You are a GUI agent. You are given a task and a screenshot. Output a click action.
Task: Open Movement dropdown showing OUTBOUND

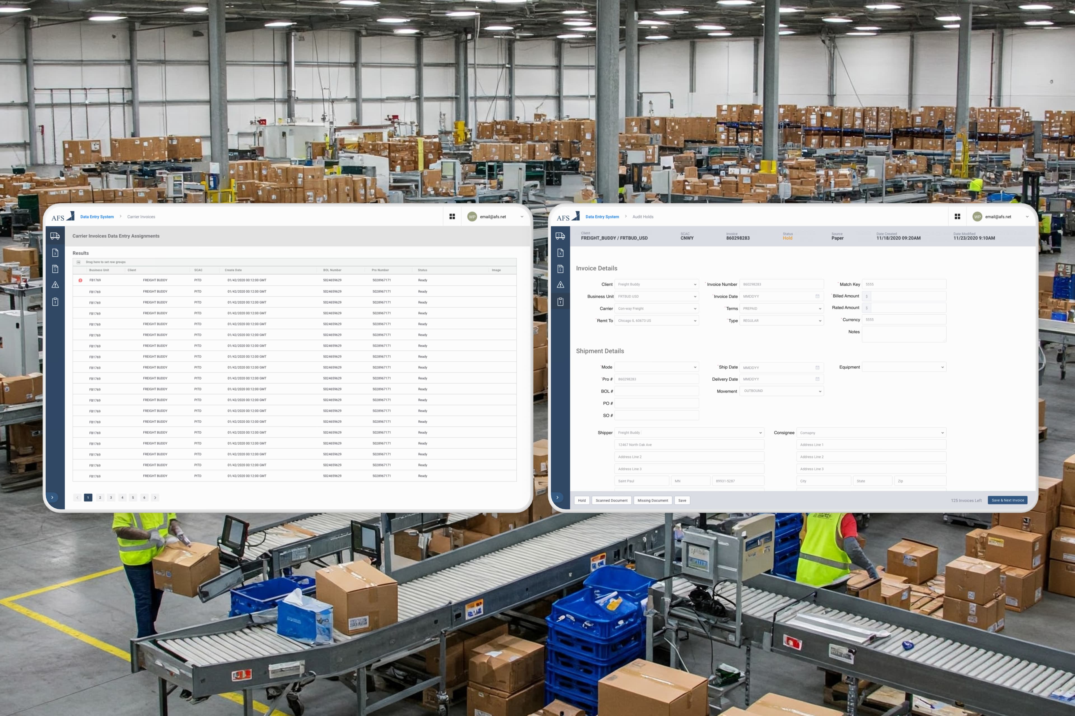pyautogui.click(x=782, y=391)
